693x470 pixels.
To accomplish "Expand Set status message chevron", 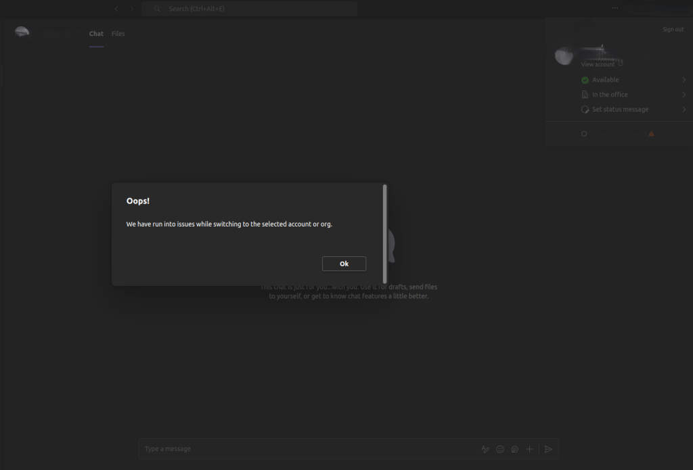I will (x=684, y=109).
